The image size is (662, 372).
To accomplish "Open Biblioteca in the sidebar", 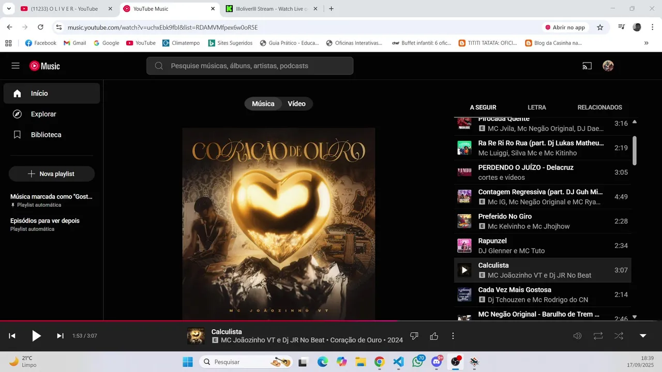I will (52, 135).
